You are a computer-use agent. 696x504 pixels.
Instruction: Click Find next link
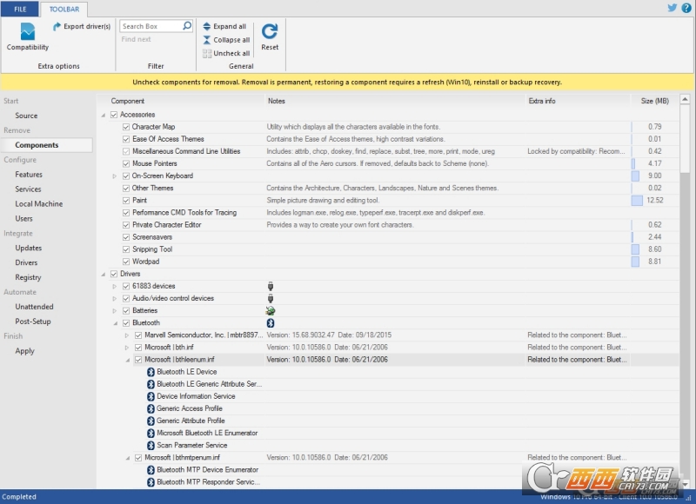tap(137, 39)
